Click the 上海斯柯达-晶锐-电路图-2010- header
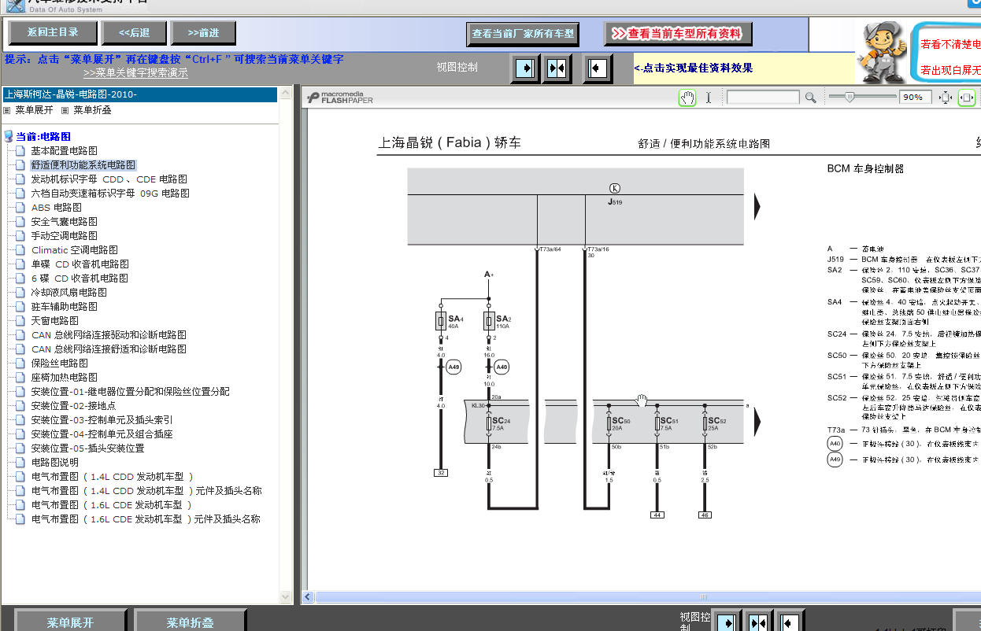This screenshot has height=631, width=981. coord(139,94)
